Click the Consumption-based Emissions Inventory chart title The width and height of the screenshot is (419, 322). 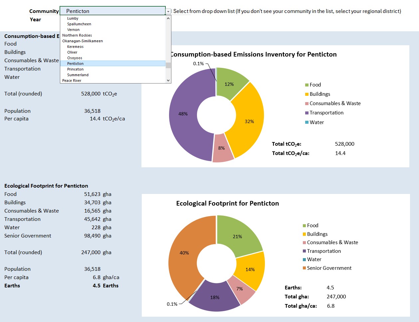[x=254, y=55]
